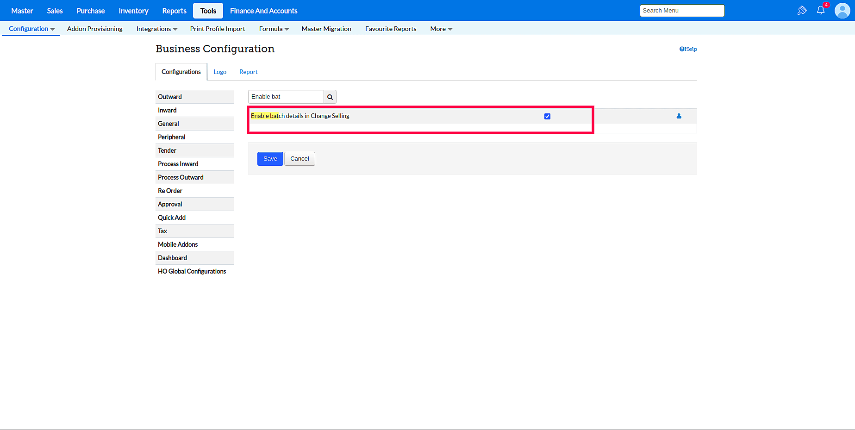Save the configuration changes
855x430 pixels.
pyautogui.click(x=270, y=159)
